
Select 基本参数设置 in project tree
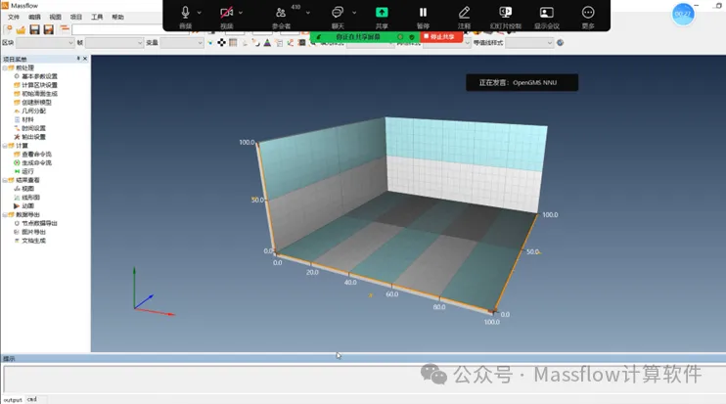[x=40, y=76]
